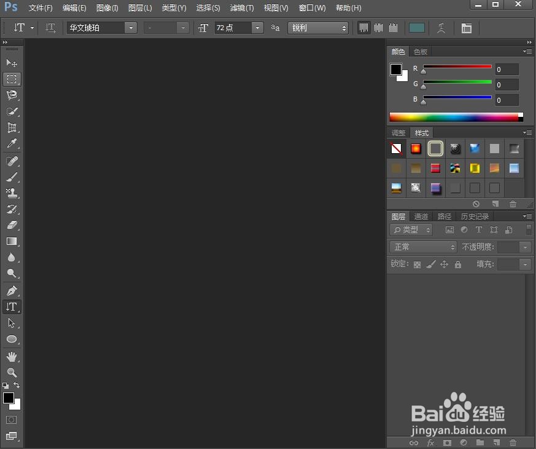Select the Hand tool
This screenshot has height=449, width=536.
12,357
